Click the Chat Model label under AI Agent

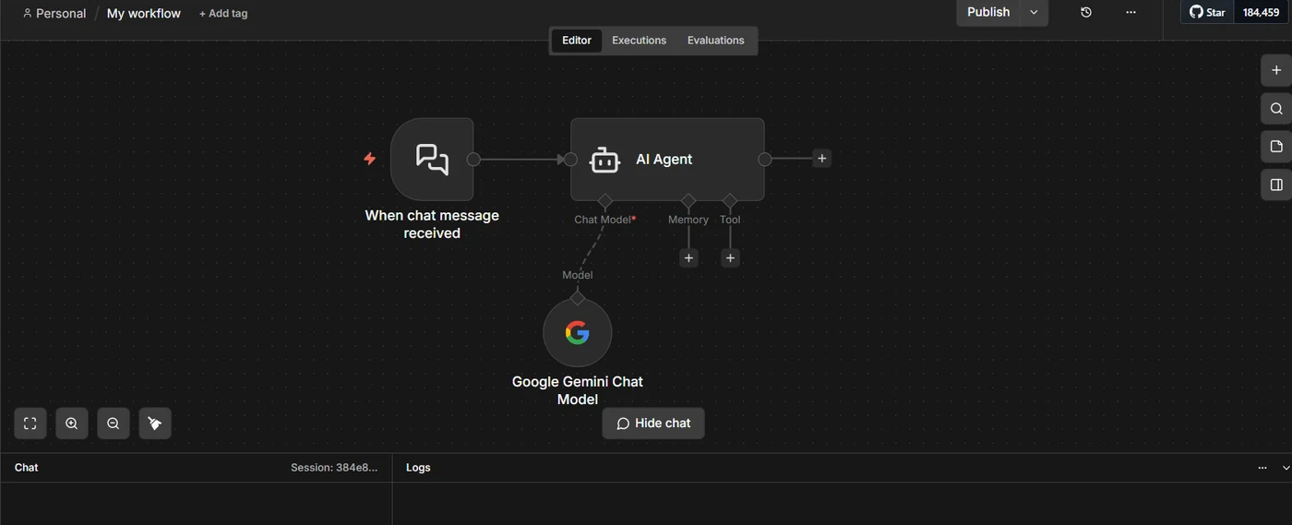(604, 220)
